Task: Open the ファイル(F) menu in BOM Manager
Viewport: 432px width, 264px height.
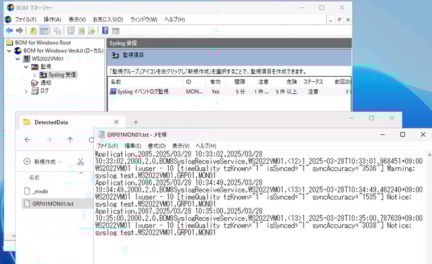Action: 26,19
